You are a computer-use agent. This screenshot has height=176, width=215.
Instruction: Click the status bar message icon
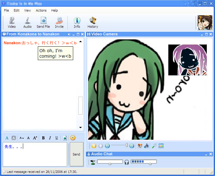pyautogui.click(x=4, y=171)
